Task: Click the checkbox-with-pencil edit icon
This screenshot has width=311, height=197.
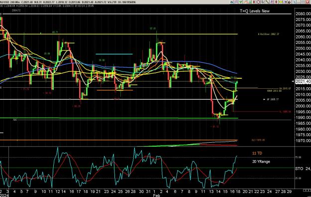Action: [x=263, y=2]
